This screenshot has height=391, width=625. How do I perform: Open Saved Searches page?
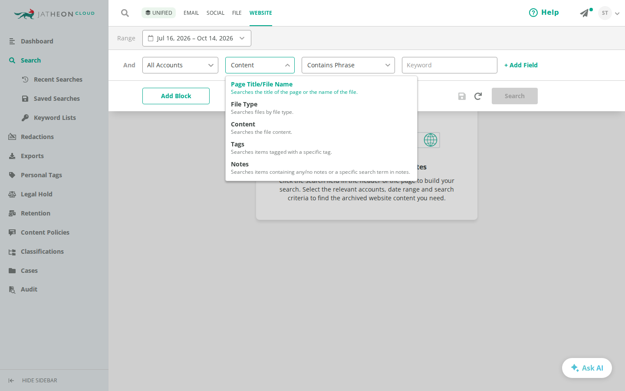pyautogui.click(x=57, y=99)
